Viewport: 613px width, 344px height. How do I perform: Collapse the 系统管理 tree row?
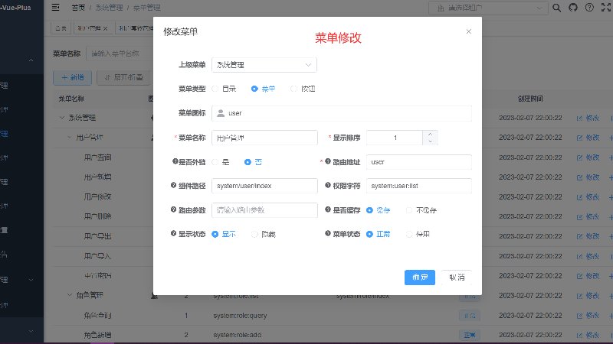coord(62,118)
